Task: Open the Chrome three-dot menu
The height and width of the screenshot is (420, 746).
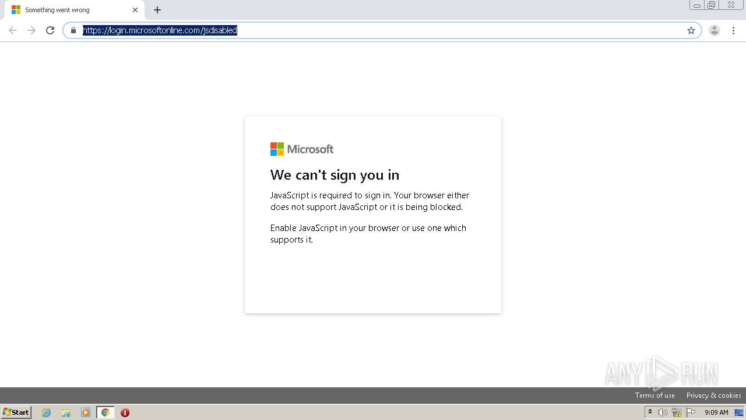Action: click(x=733, y=30)
